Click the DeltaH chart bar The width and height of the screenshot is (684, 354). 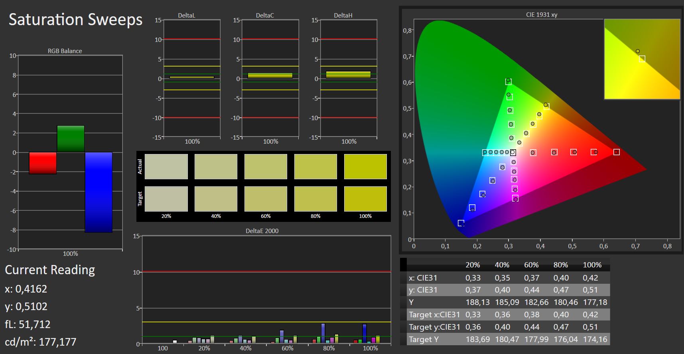coord(348,75)
